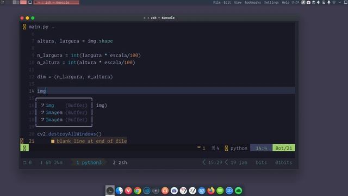Click the camera tray icon in top bar

pyautogui.click(x=308, y=2)
